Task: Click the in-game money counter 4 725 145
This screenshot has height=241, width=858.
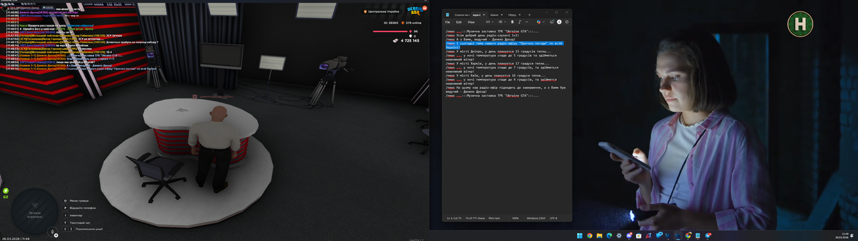Action: 410,41
